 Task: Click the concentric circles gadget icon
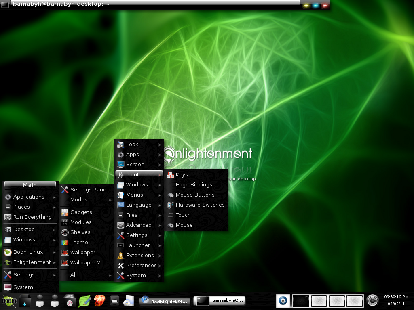[372, 300]
